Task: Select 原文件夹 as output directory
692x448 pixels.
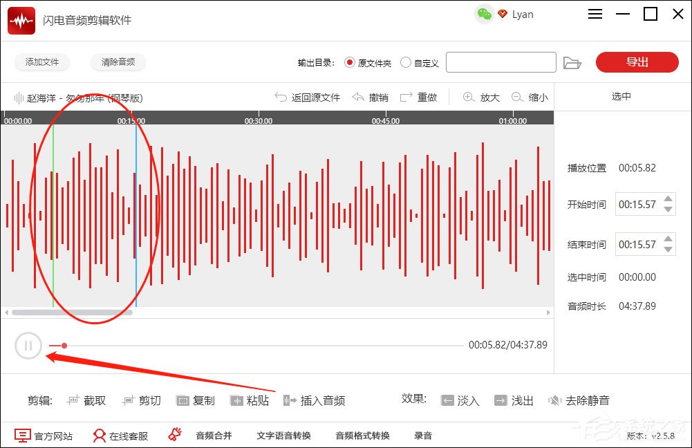Action: pos(351,62)
